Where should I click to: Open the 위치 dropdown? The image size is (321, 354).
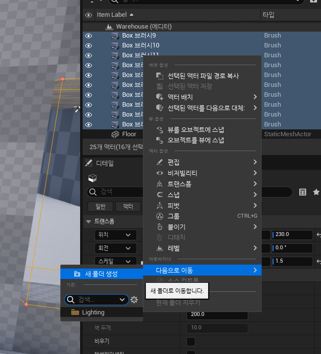pyautogui.click(x=116, y=235)
